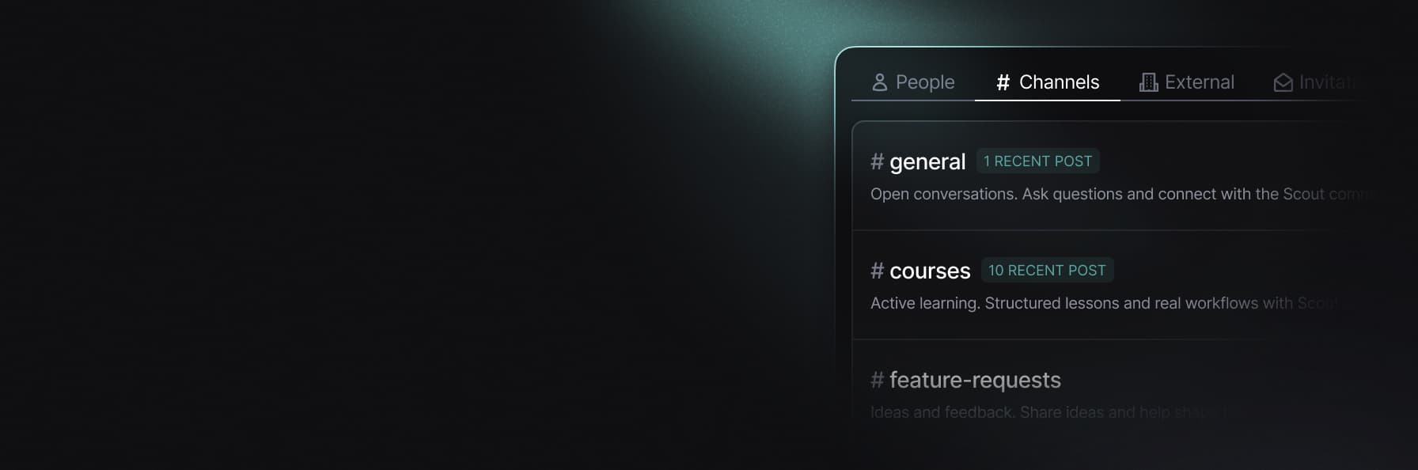Click the white underline beneath Channels tab
The image size is (1418, 470).
click(1047, 100)
